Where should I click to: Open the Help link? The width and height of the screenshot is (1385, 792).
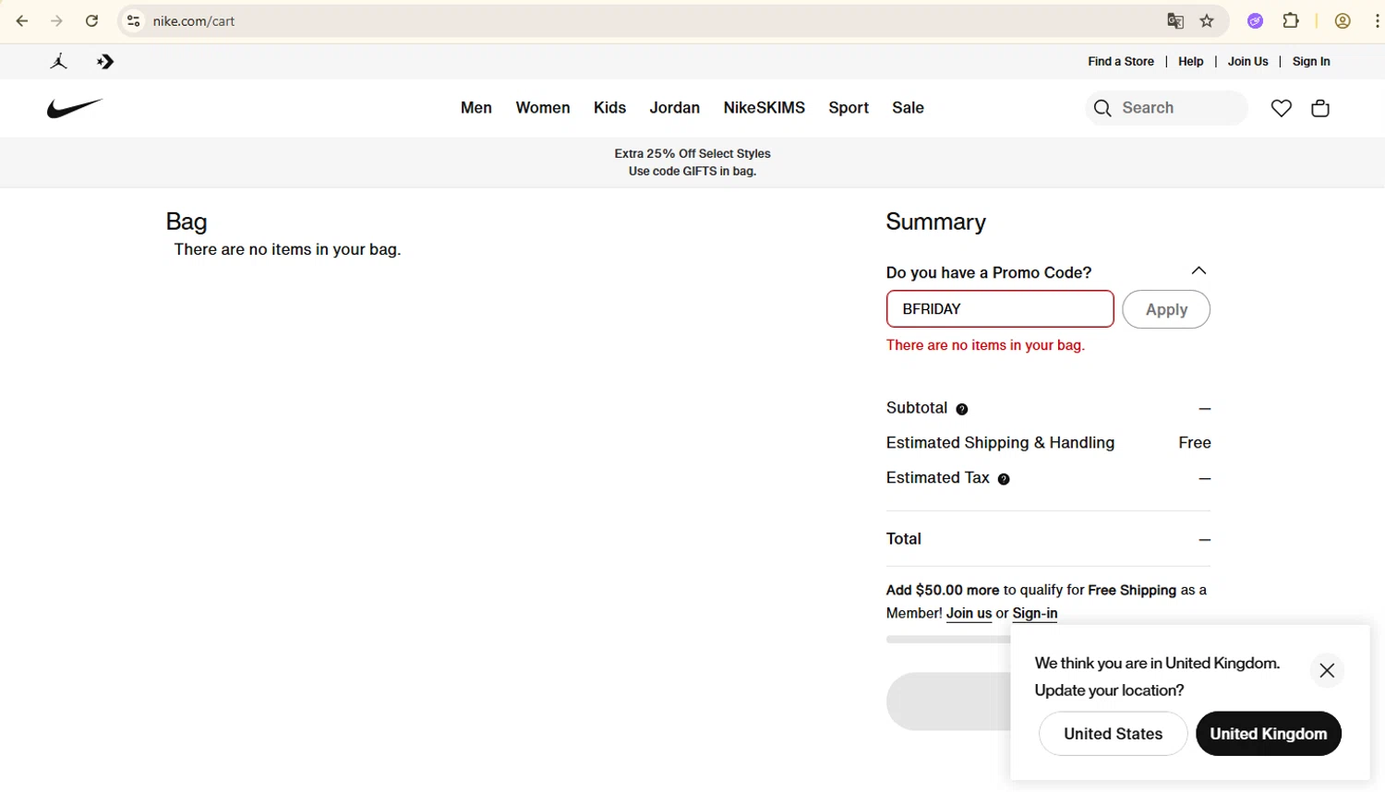coord(1191,62)
